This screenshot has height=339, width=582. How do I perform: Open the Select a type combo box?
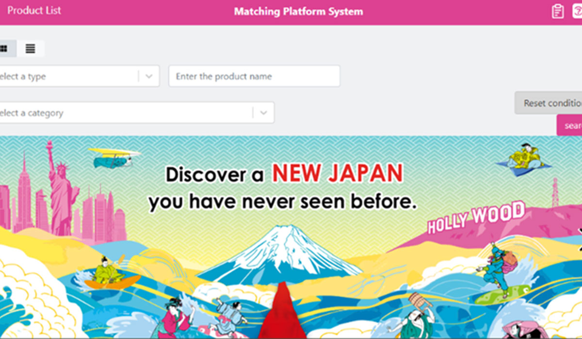[x=79, y=76]
